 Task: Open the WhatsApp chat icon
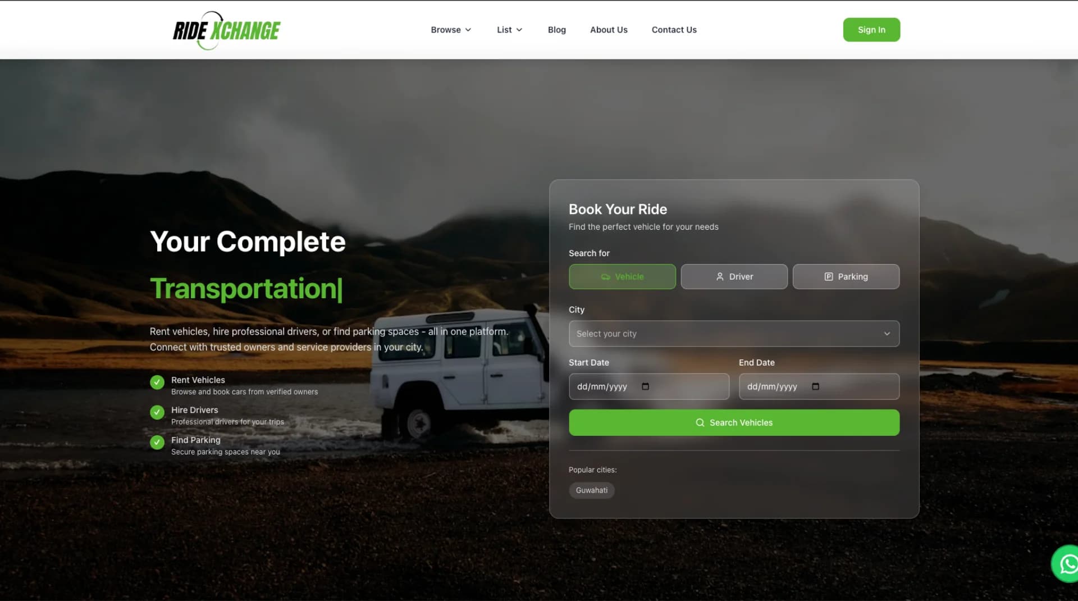click(1067, 563)
